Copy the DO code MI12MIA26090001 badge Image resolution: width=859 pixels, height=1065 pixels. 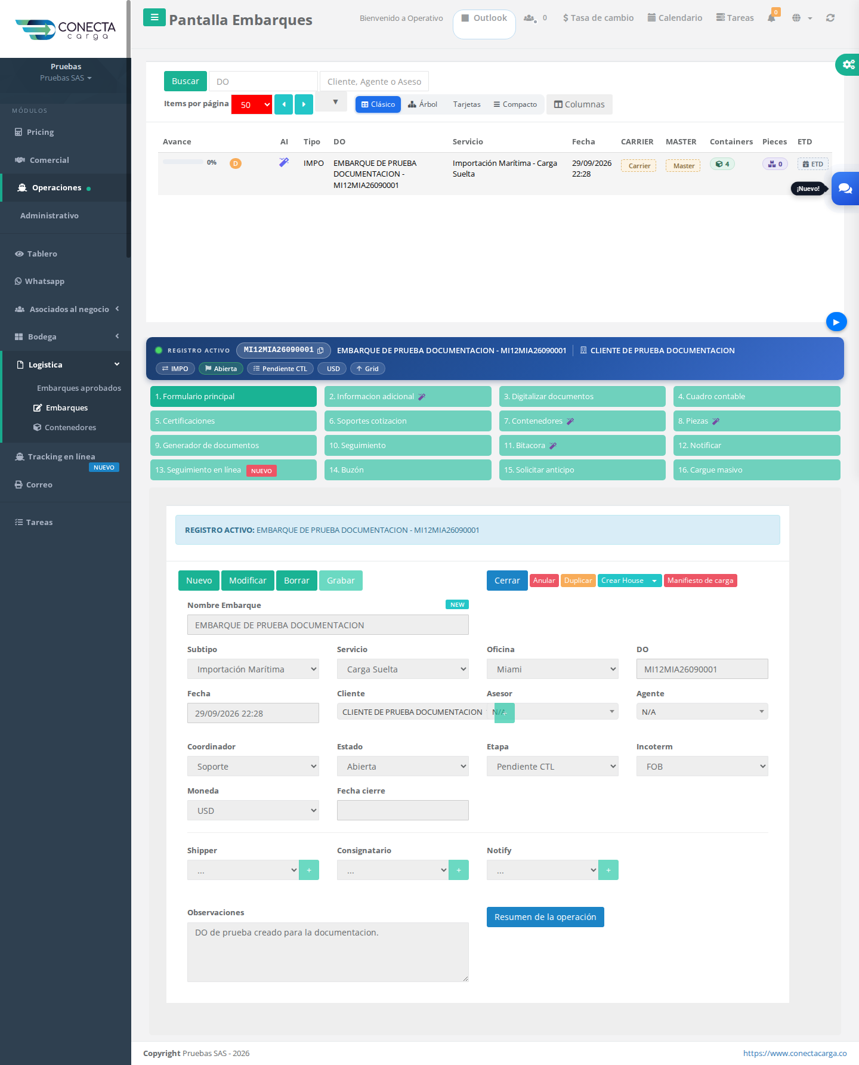[x=283, y=350]
